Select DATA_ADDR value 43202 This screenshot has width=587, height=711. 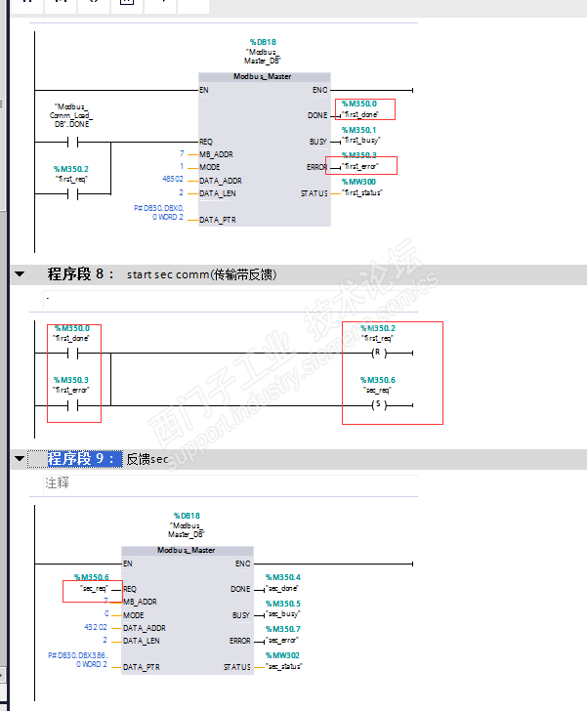[96, 627]
